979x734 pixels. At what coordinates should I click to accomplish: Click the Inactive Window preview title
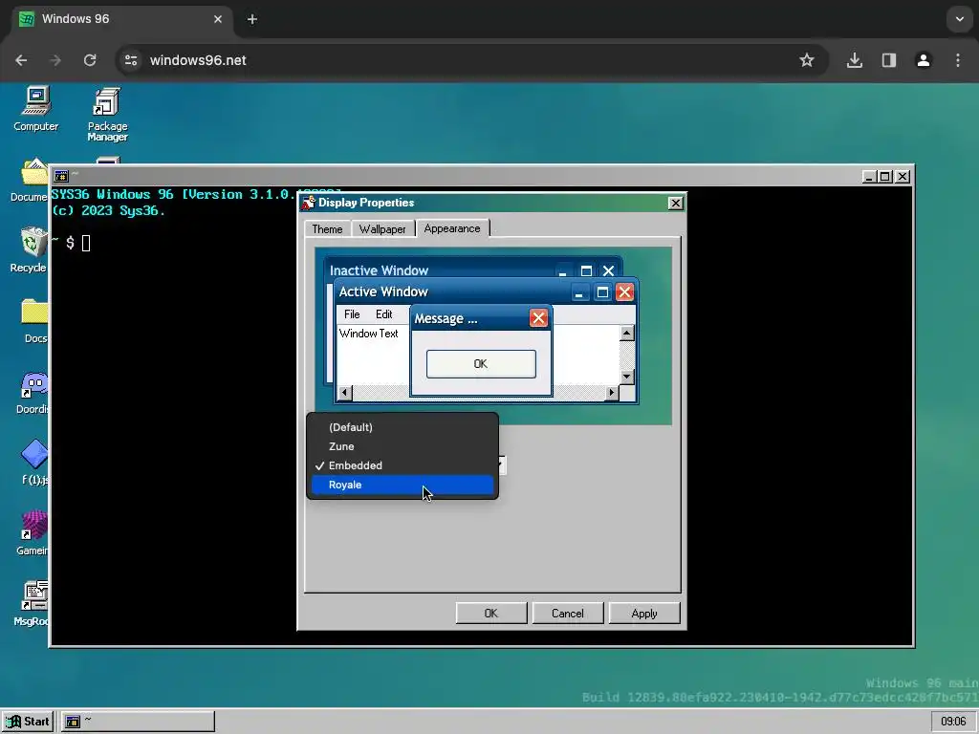tap(379, 270)
